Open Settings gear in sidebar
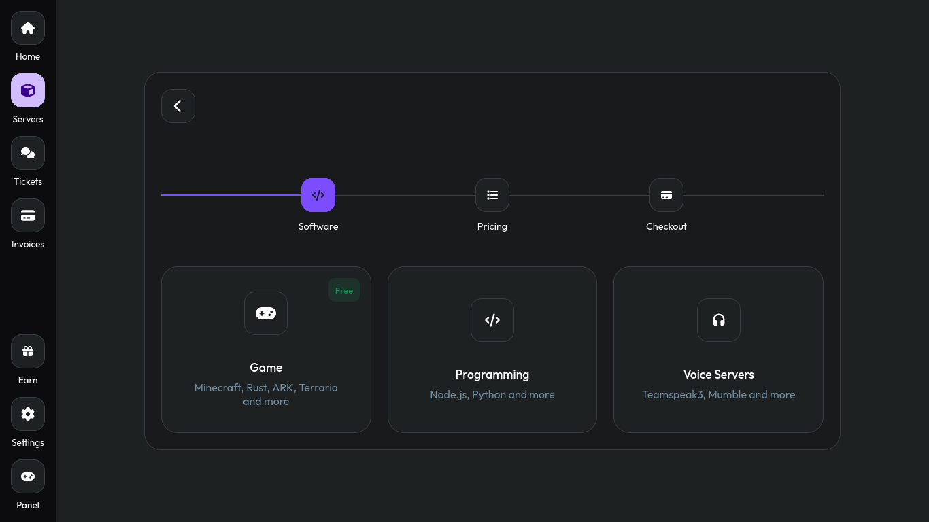929x522 pixels. tap(28, 414)
